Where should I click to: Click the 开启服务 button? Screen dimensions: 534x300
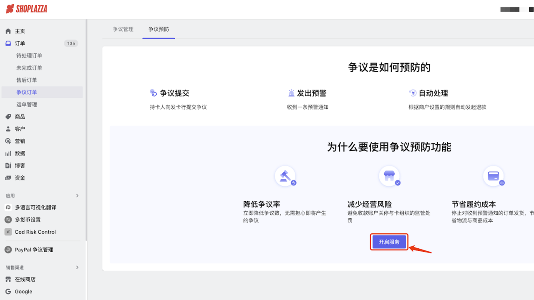pos(389,242)
